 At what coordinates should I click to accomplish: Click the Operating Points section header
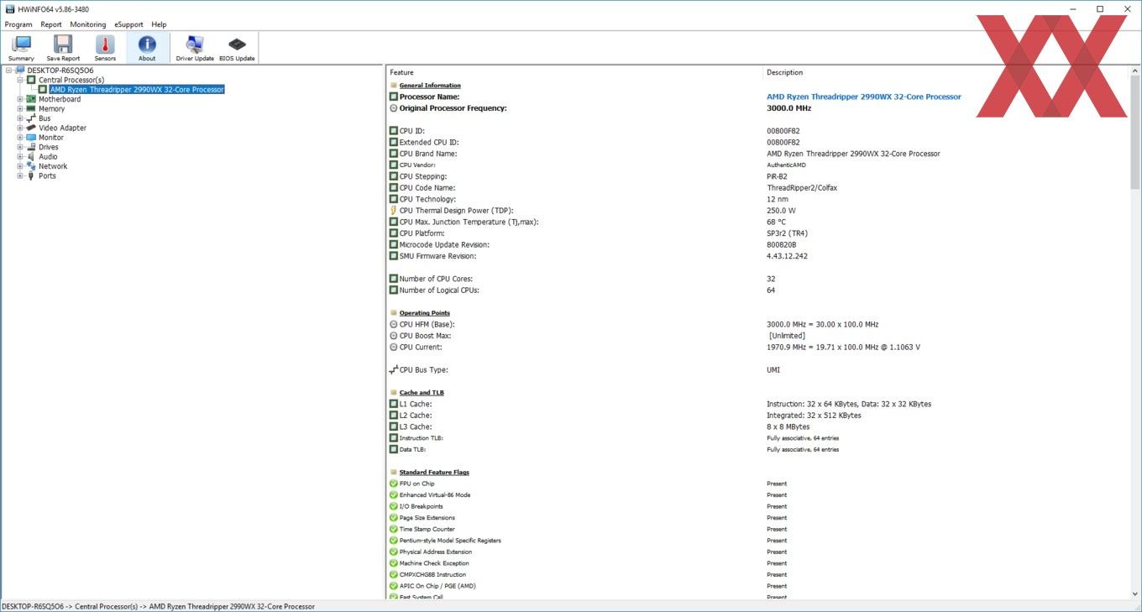coord(425,313)
